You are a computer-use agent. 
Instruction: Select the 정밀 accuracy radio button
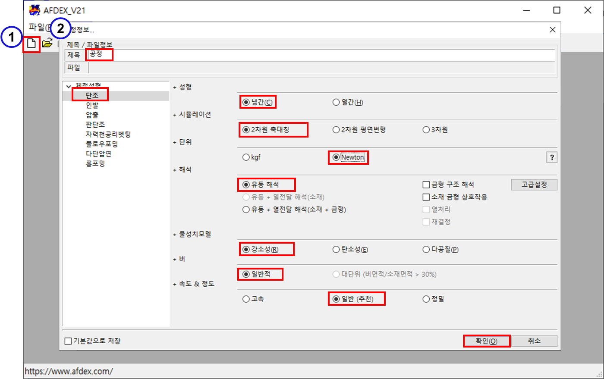pyautogui.click(x=426, y=299)
